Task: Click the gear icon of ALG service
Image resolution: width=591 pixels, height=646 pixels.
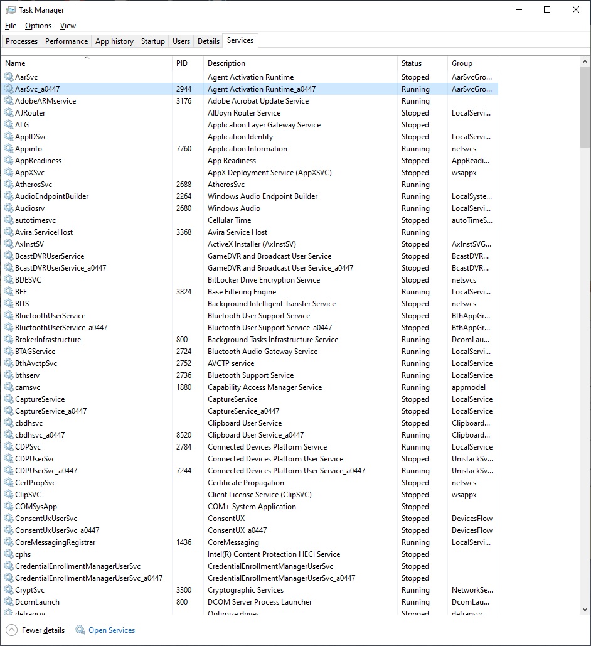Action: point(9,125)
